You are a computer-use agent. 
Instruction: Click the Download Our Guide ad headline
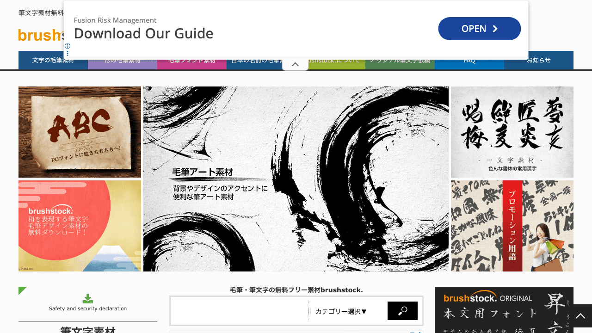(x=143, y=33)
